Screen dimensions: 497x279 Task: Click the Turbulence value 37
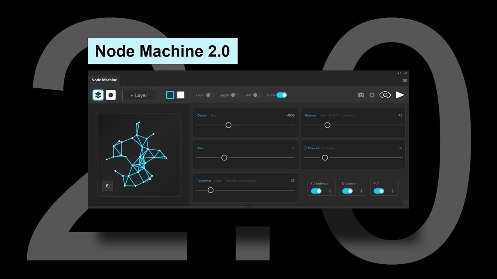293,181
